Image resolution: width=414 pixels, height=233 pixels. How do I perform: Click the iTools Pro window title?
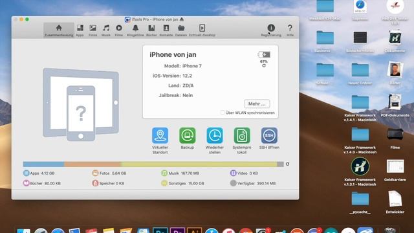tap(155, 19)
